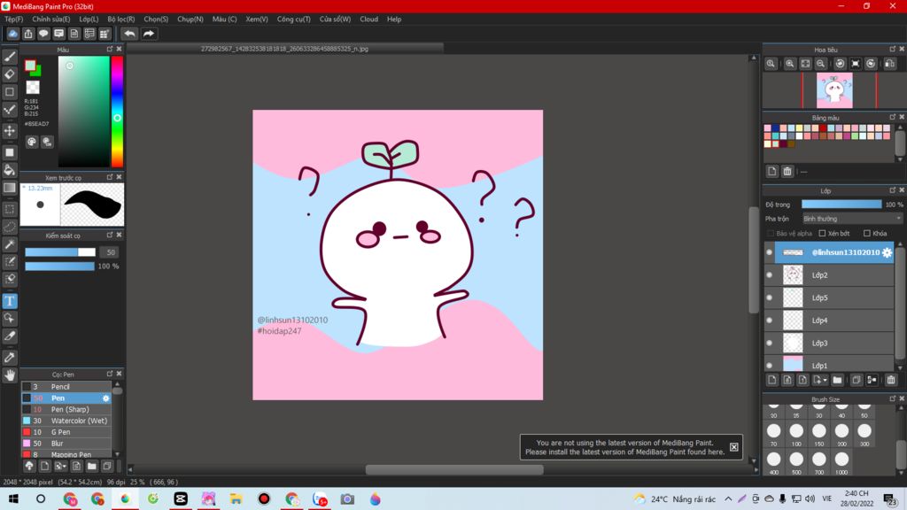Select the Eraser tool
Screen dimensions: 907x510
click(x=10, y=74)
